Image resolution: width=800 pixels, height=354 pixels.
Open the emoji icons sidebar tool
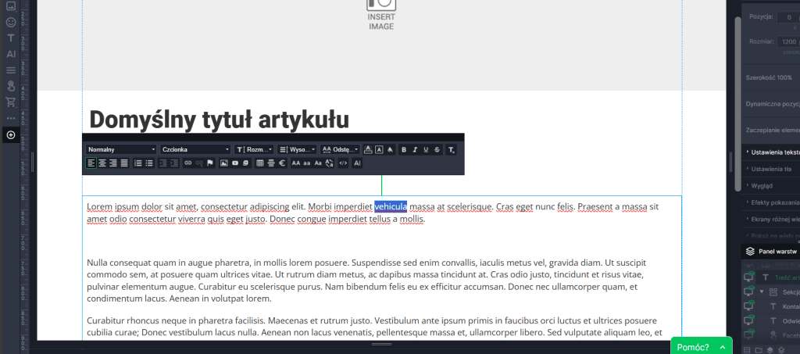click(11, 22)
